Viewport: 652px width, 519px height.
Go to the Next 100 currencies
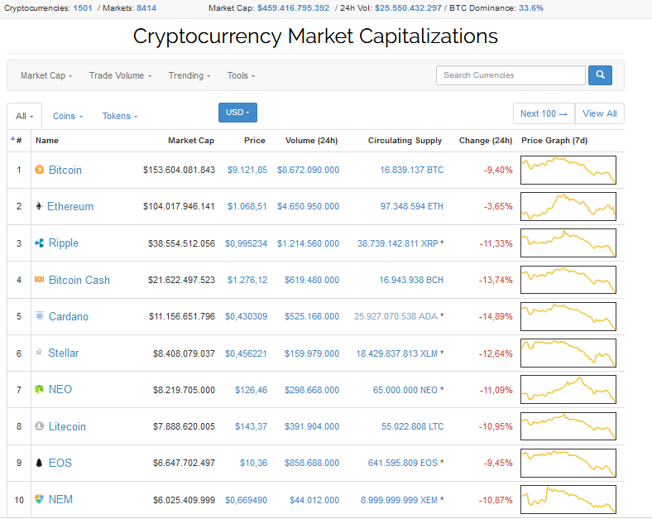(x=544, y=113)
